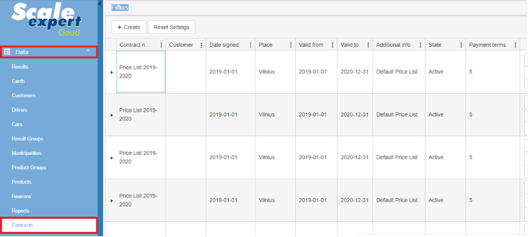Open the Additional info column options menu
528x237 pixels.
click(420, 45)
